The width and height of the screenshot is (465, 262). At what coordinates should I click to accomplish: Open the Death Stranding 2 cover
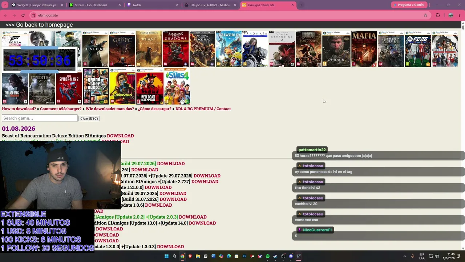tap(282, 49)
